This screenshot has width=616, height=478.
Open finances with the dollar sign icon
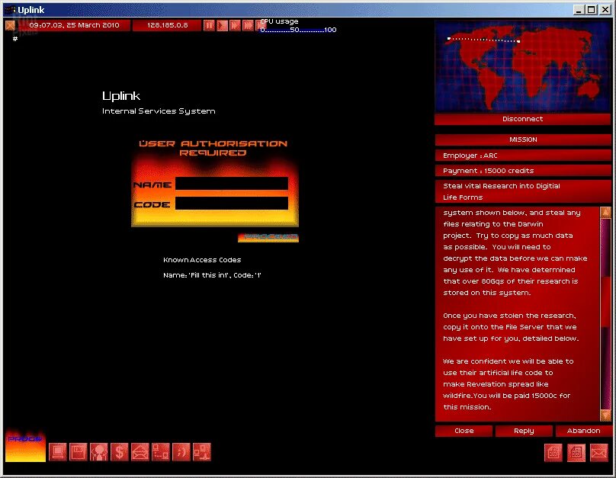(119, 451)
